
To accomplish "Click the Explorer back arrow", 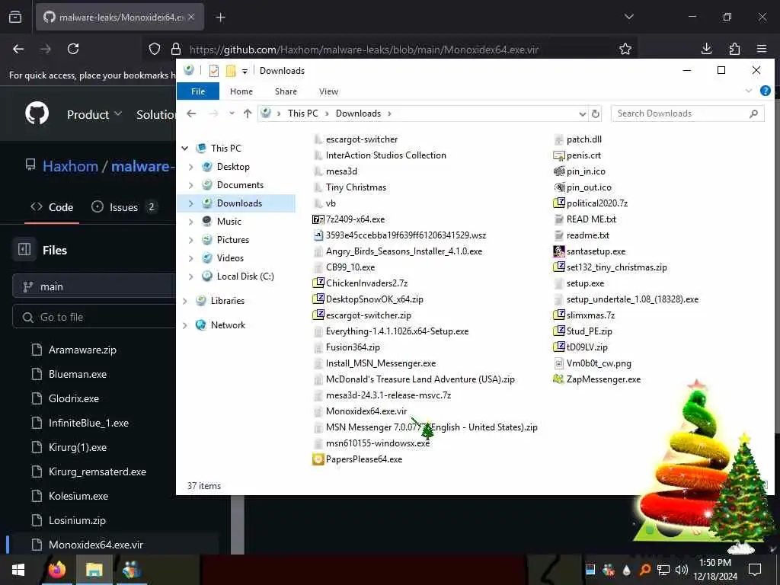I will coord(191,113).
